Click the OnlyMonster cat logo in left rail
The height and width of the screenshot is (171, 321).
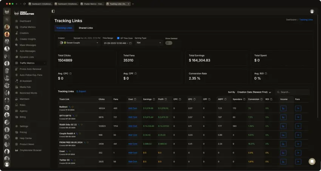click(7, 11)
